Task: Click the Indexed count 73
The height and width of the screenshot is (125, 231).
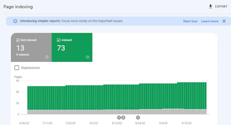Action: coord(61,48)
